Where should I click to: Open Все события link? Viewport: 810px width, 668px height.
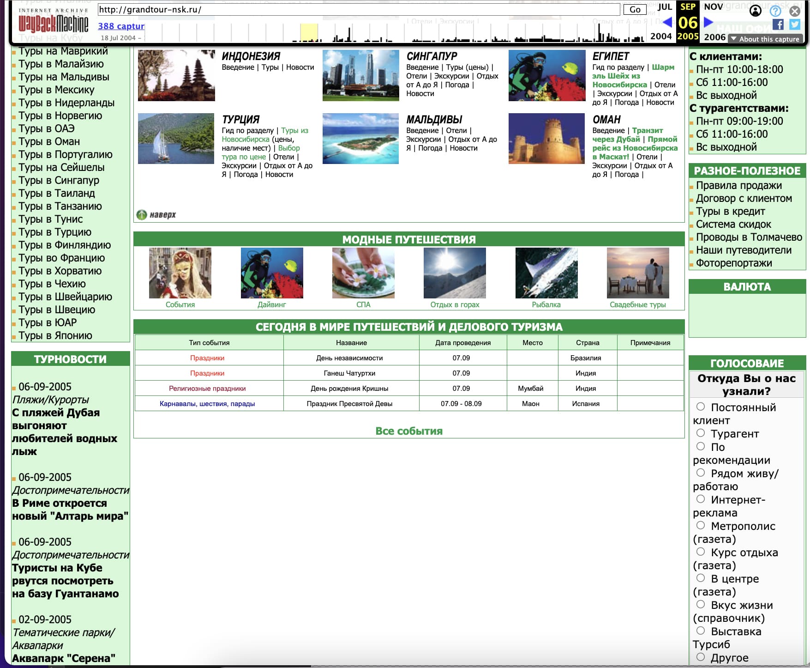pyautogui.click(x=409, y=431)
